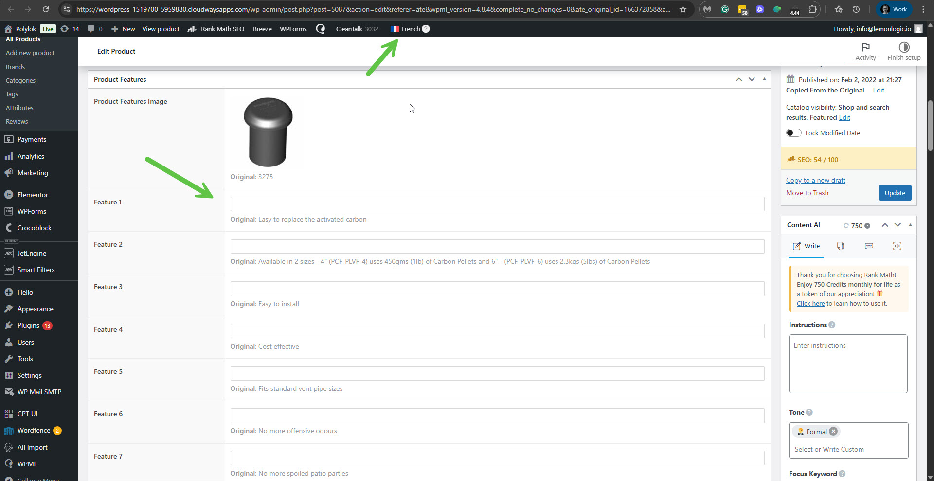Open browser history icon
Image resolution: width=934 pixels, height=481 pixels.
856,9
